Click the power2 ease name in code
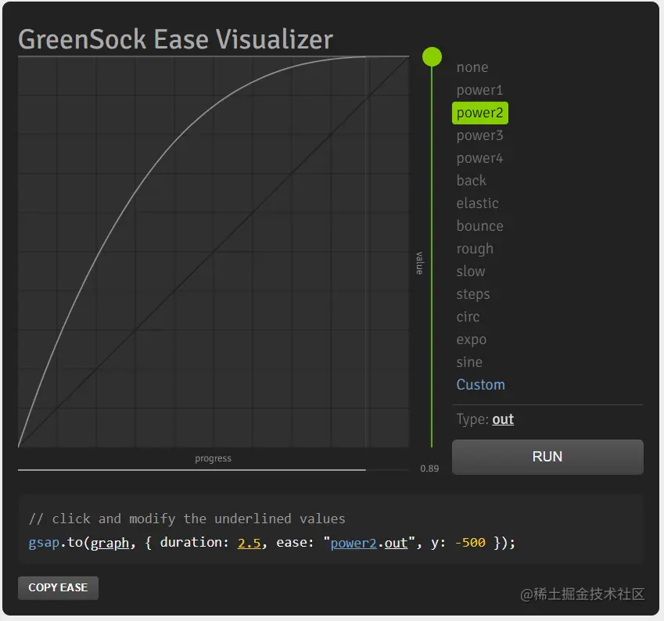The image size is (664, 621). (x=354, y=543)
